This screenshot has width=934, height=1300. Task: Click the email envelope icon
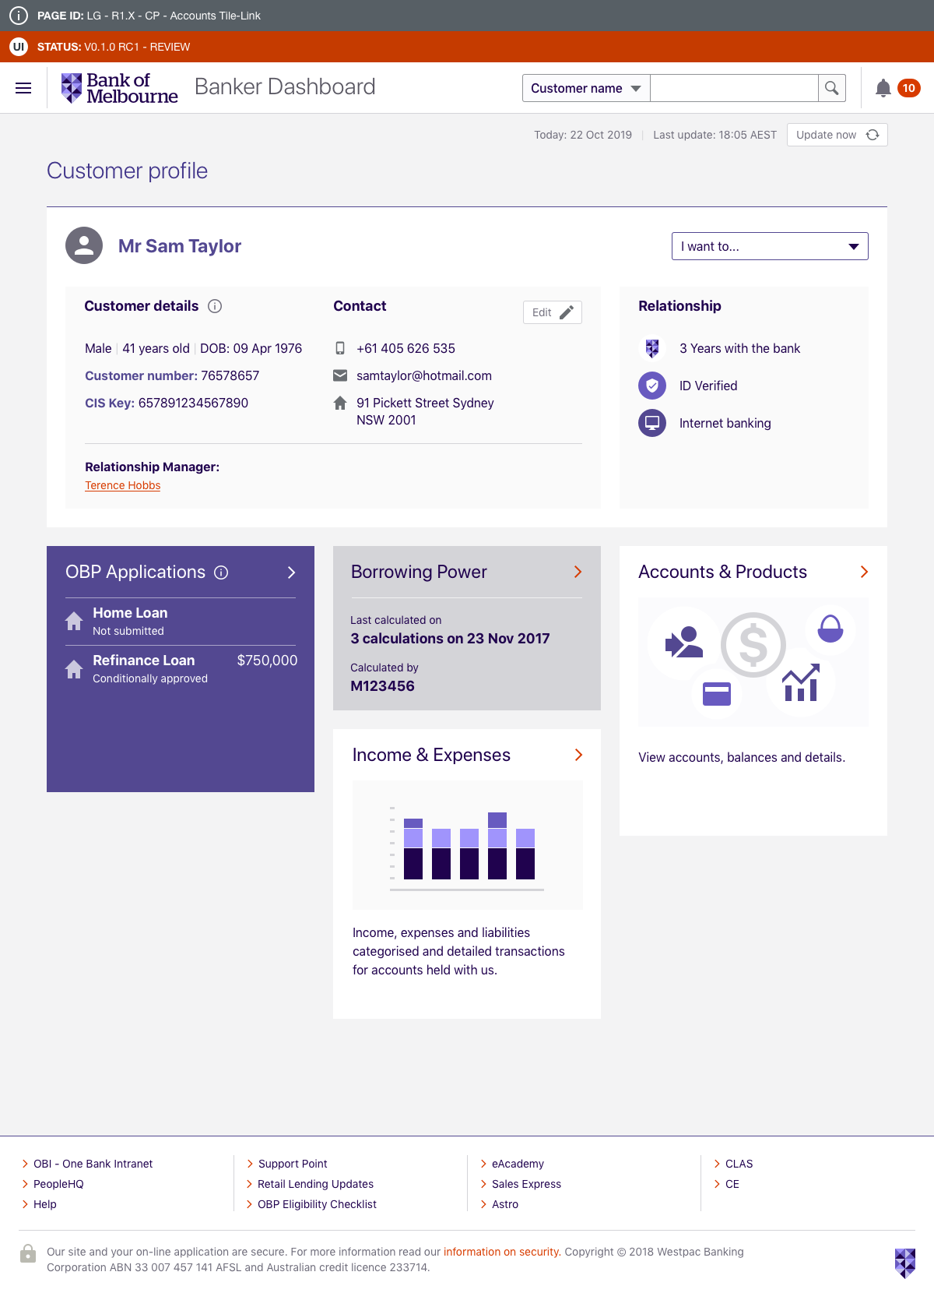[x=340, y=375]
